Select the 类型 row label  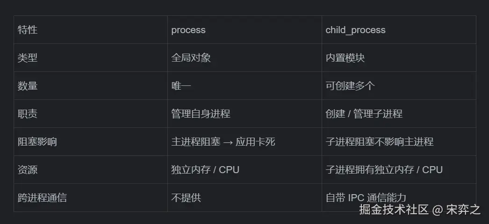point(28,58)
